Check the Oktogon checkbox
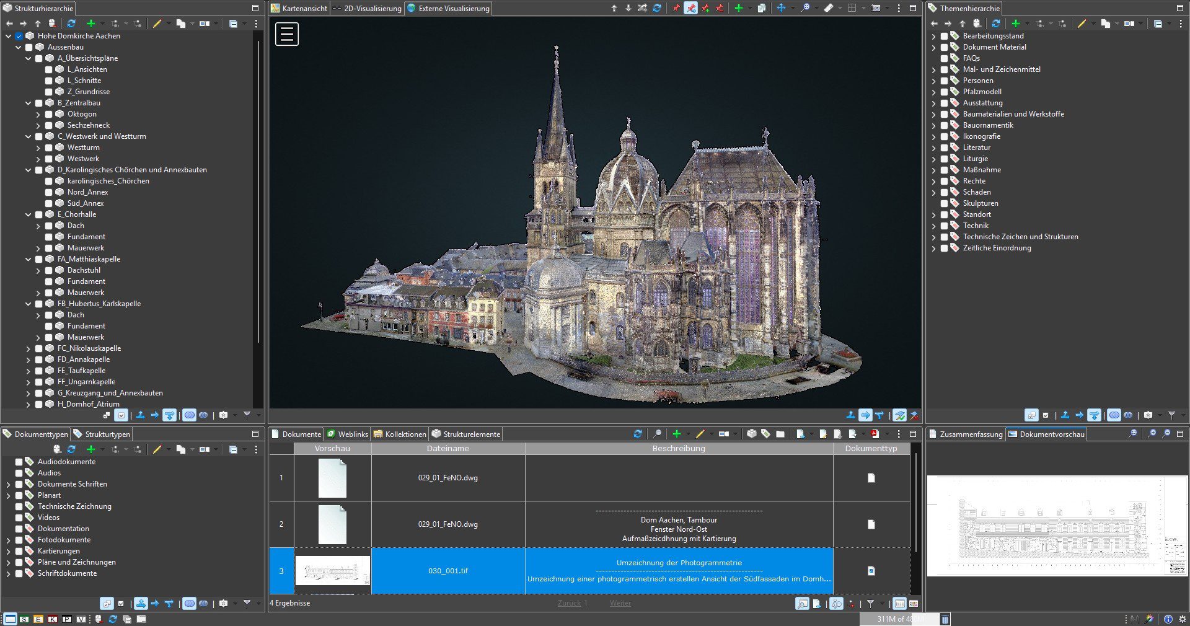The image size is (1190, 626). [49, 114]
